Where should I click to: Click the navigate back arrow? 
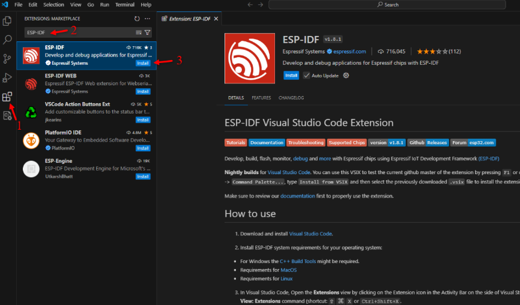click(x=250, y=5)
